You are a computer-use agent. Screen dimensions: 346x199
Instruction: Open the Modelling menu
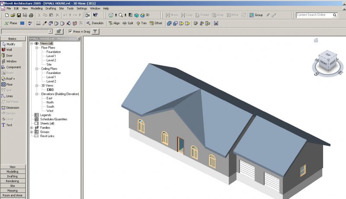tap(37, 8)
